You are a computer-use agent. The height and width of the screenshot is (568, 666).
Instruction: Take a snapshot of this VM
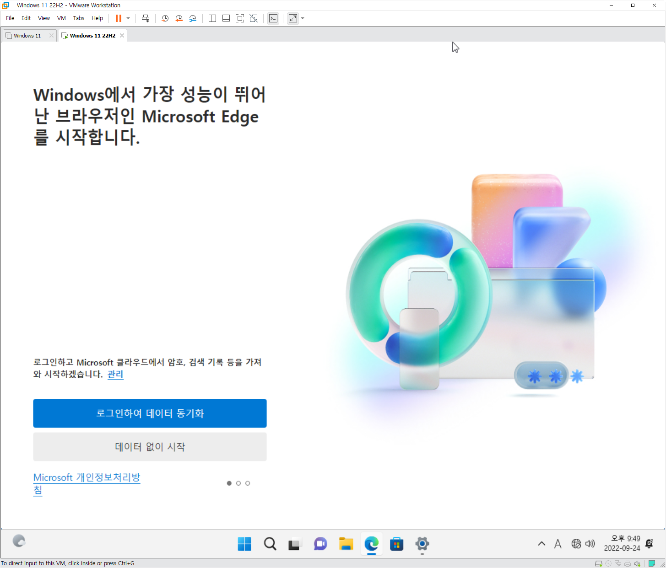[x=165, y=18]
